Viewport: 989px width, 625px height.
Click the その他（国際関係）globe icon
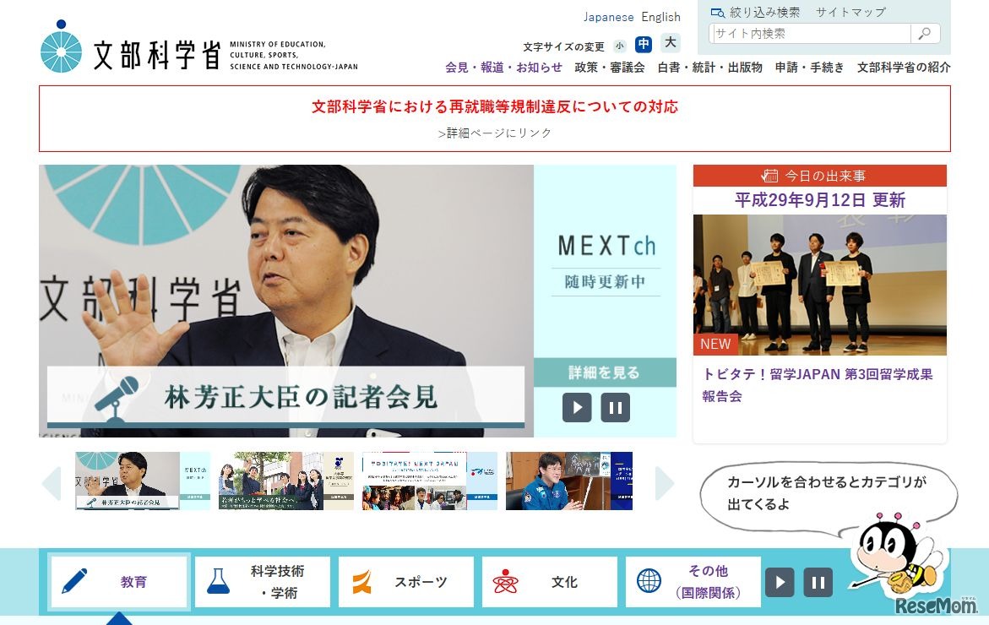click(x=649, y=581)
